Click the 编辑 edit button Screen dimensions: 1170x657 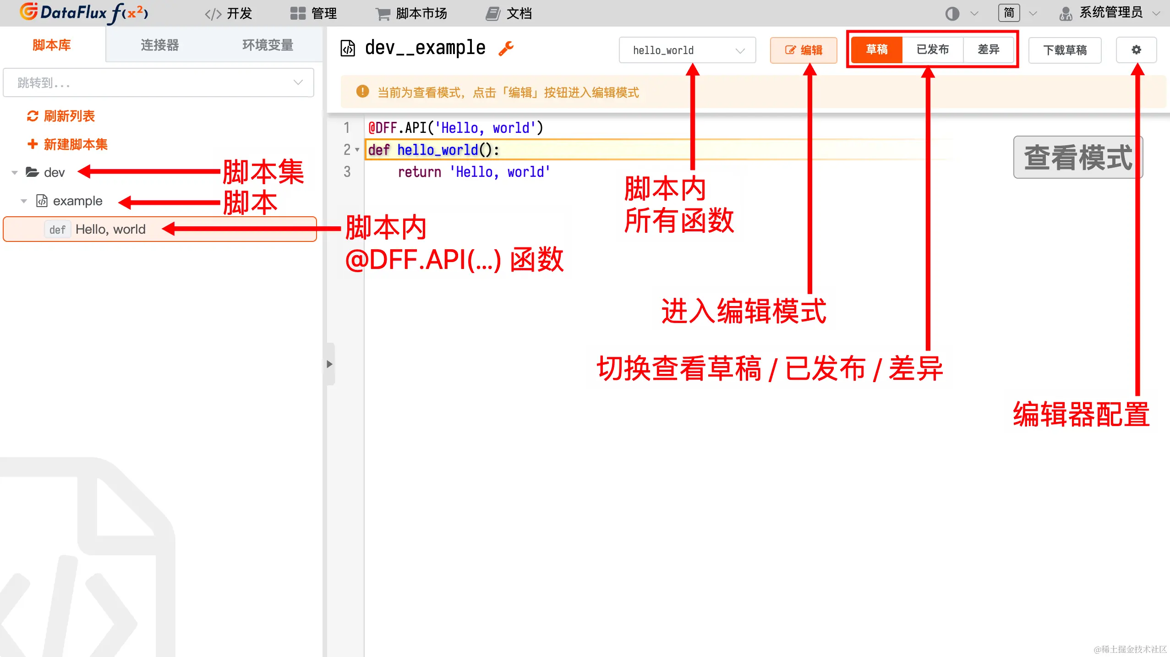tap(804, 50)
